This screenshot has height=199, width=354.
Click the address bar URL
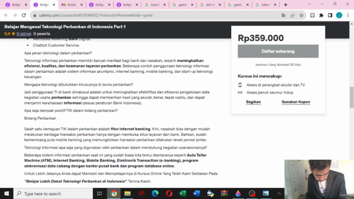[96, 15]
